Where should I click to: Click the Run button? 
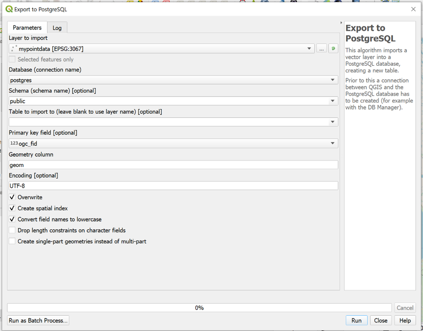(x=356, y=320)
